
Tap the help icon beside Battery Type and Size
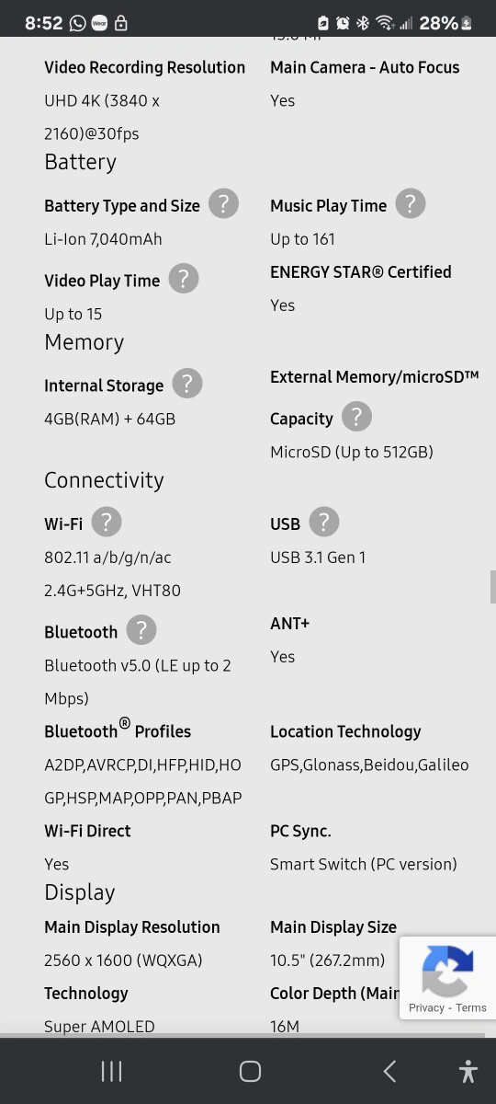(x=223, y=203)
